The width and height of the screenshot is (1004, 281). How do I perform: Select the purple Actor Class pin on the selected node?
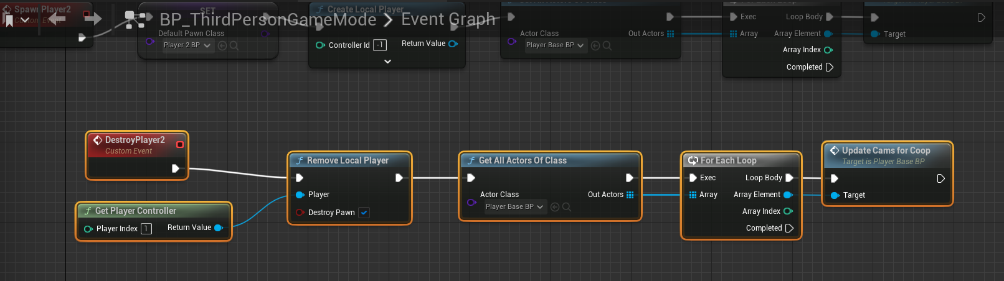point(471,202)
